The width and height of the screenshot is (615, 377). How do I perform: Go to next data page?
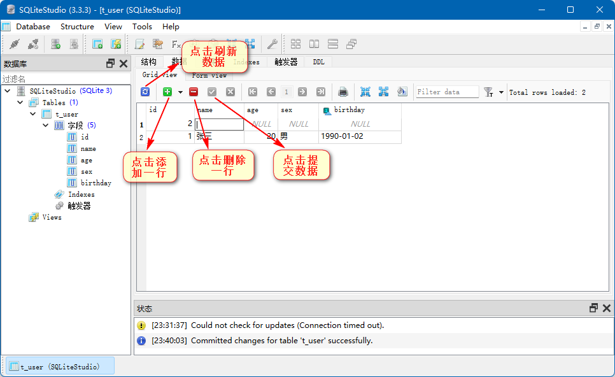[302, 92]
